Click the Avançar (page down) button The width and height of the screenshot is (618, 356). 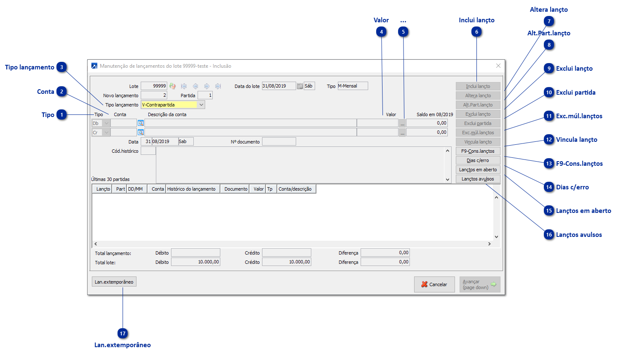pos(480,284)
